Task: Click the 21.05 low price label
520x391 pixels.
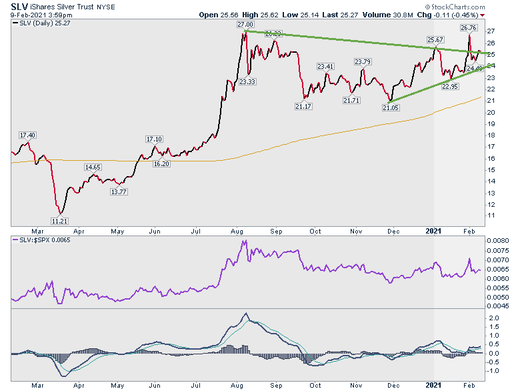Action: coord(391,108)
